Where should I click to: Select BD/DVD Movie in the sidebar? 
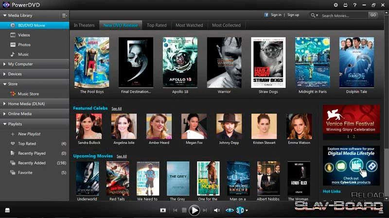click(x=35, y=25)
